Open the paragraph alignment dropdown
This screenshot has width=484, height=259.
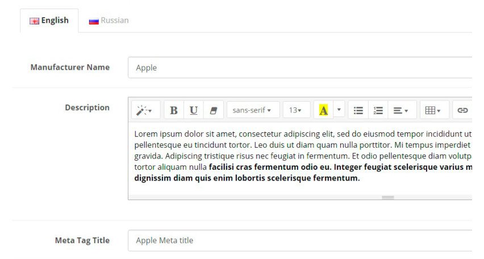[x=402, y=110]
